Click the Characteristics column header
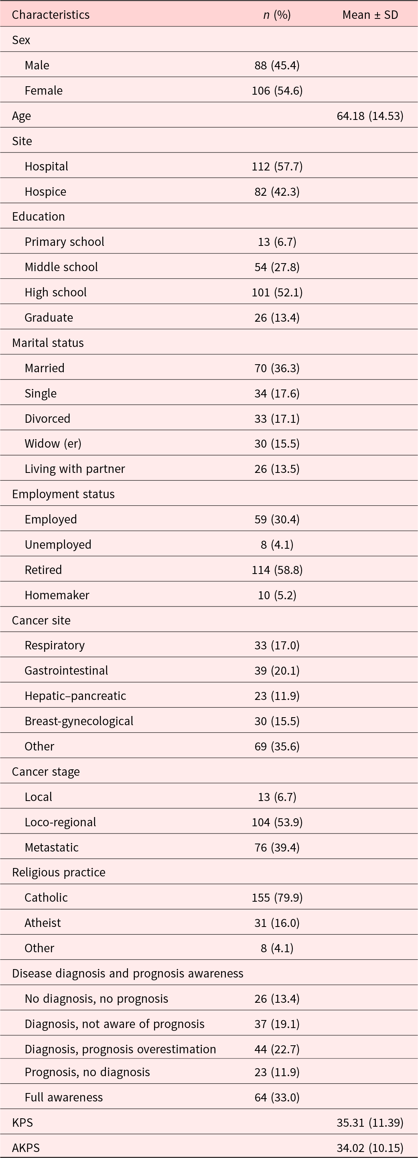 (x=51, y=15)
